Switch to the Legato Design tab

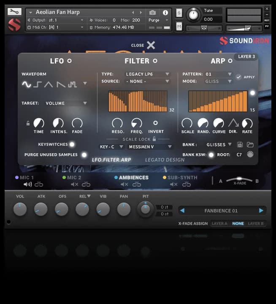[165, 160]
